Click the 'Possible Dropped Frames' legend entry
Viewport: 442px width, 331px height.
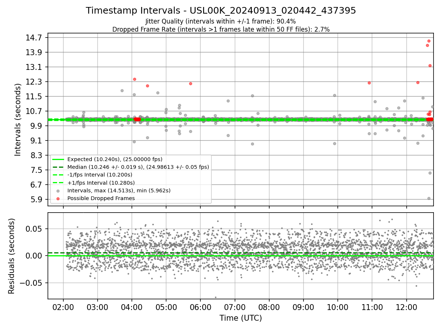coord(101,198)
